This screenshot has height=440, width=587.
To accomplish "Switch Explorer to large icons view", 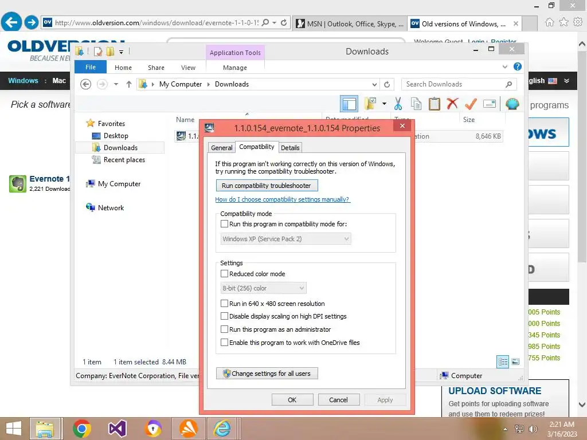I will [x=515, y=362].
